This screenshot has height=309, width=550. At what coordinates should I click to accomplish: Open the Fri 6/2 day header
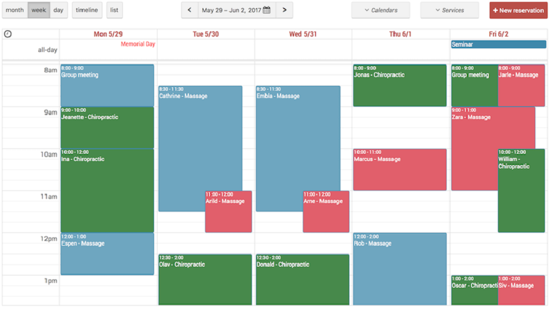pos(499,34)
